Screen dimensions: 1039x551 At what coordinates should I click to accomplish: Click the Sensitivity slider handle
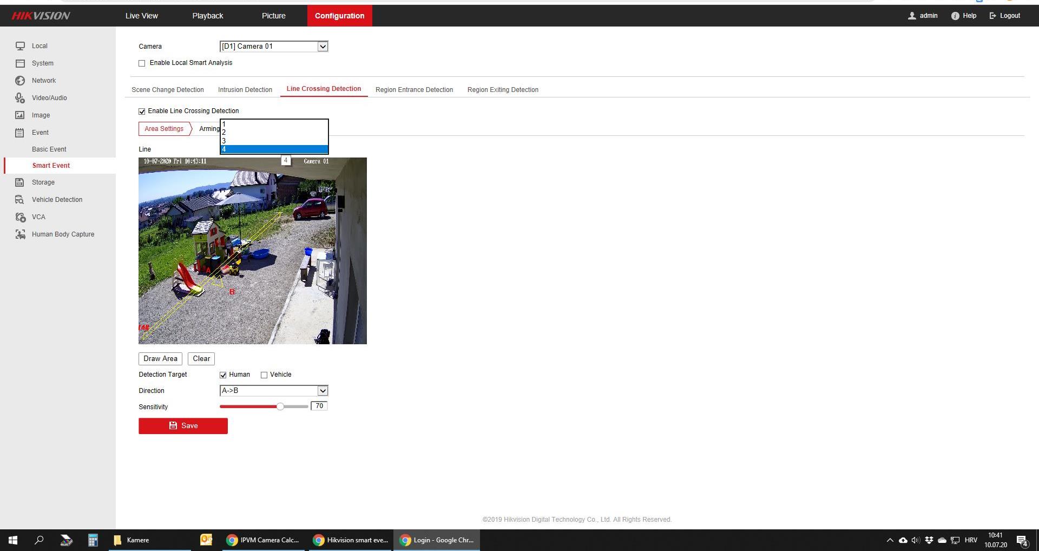point(280,406)
